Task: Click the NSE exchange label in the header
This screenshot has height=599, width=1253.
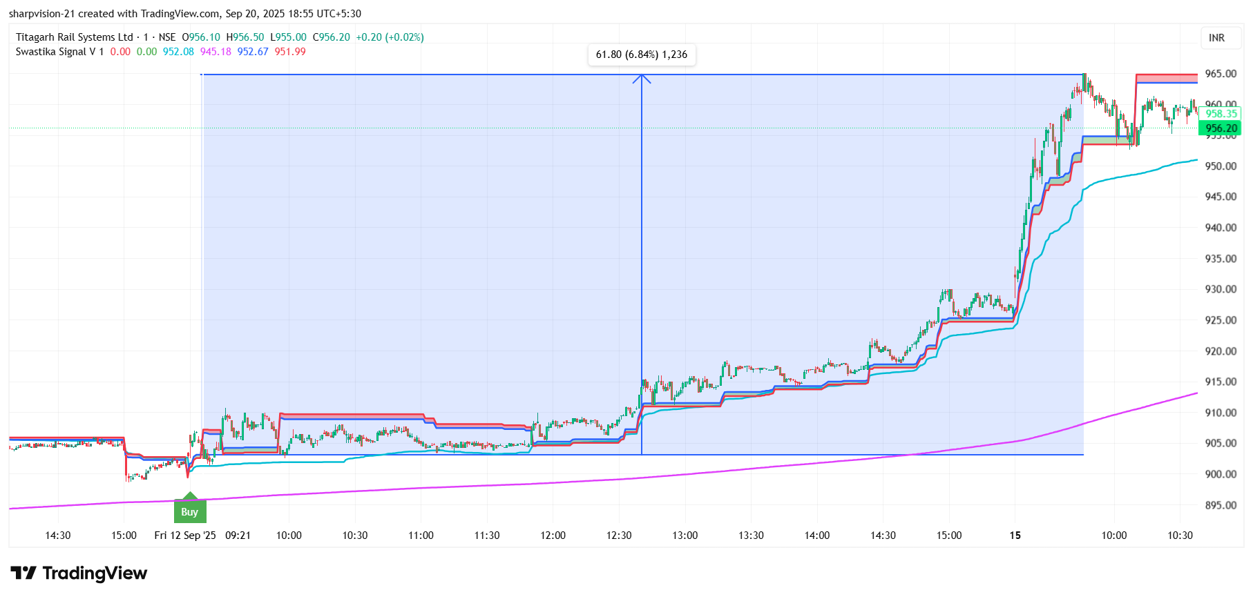Action: 167,37
